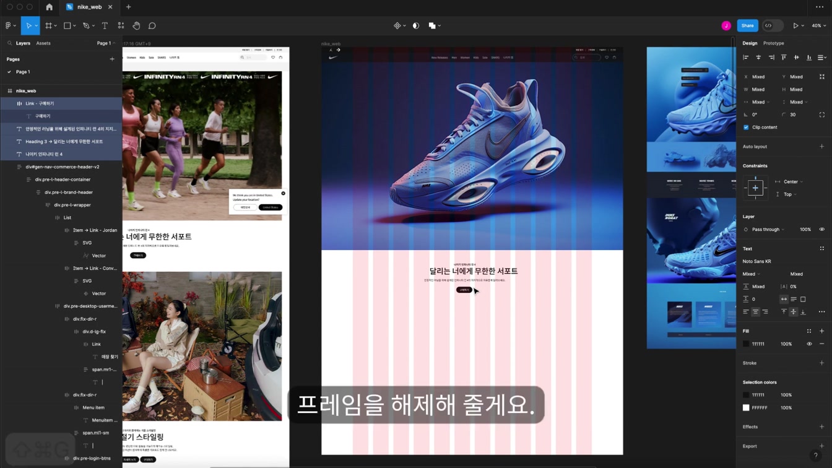This screenshot has width=832, height=468.
Task: Select the Frame tool
Action: (48, 26)
